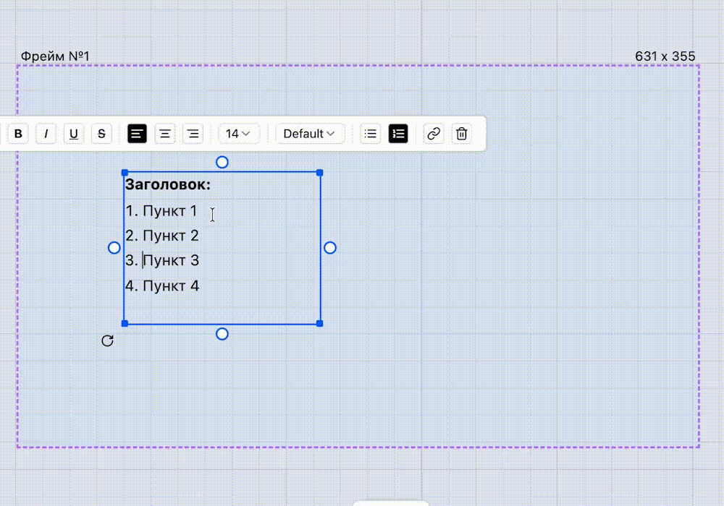
Task: Align text to the right
Action: 193,134
